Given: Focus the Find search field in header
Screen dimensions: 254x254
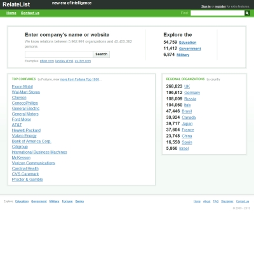Looking at the screenshot, I should [217, 13].
